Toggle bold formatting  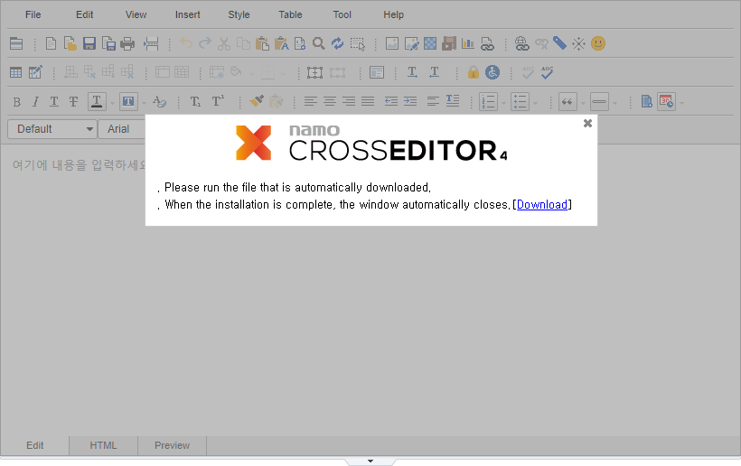tap(16, 101)
